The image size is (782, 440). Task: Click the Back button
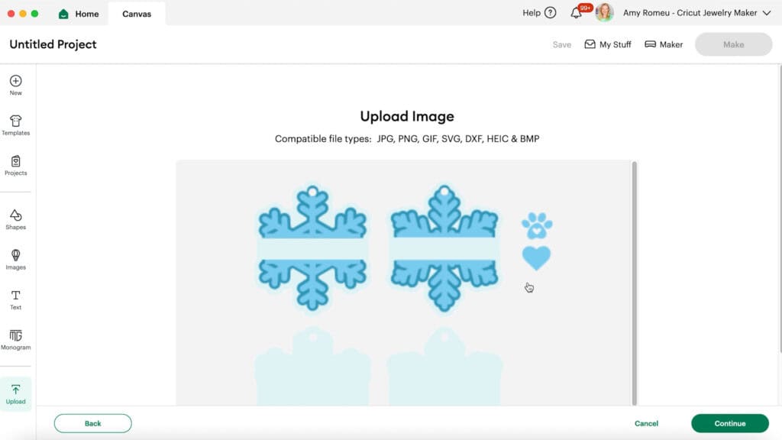(x=92, y=423)
